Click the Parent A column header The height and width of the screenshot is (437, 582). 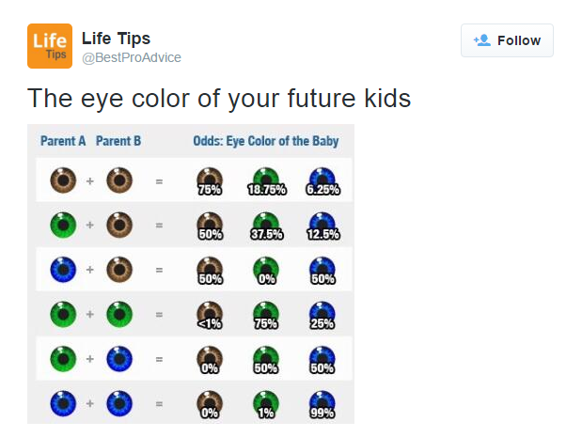[x=63, y=141]
